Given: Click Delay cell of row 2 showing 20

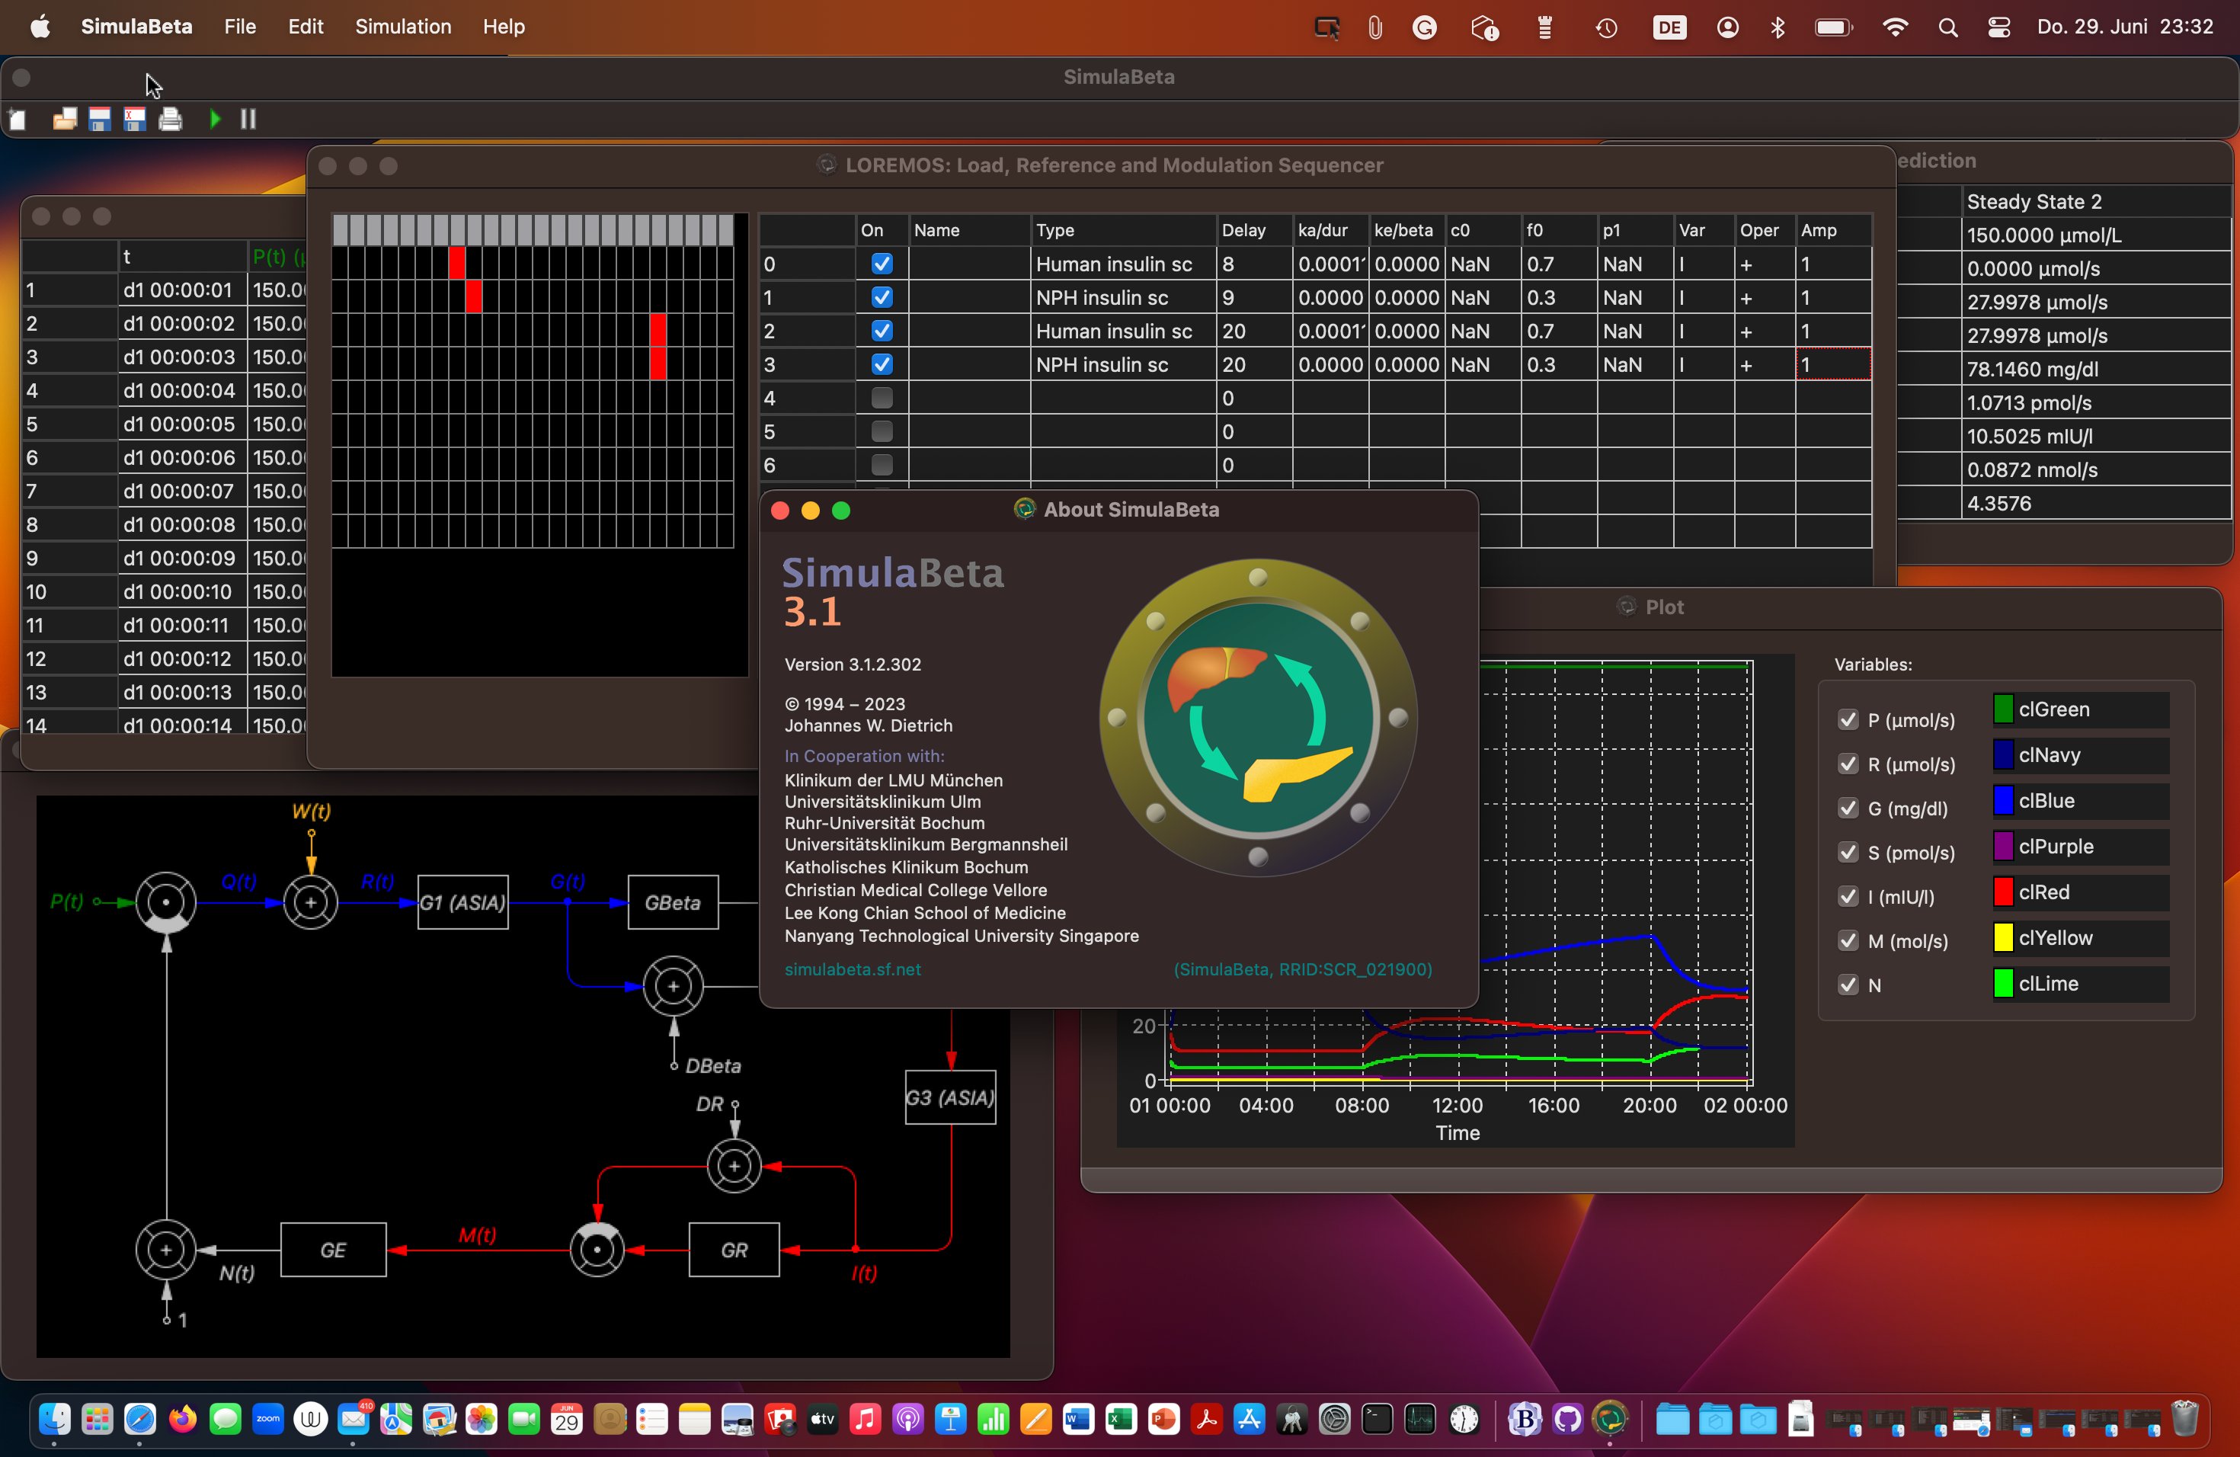Looking at the screenshot, I should click(1253, 331).
